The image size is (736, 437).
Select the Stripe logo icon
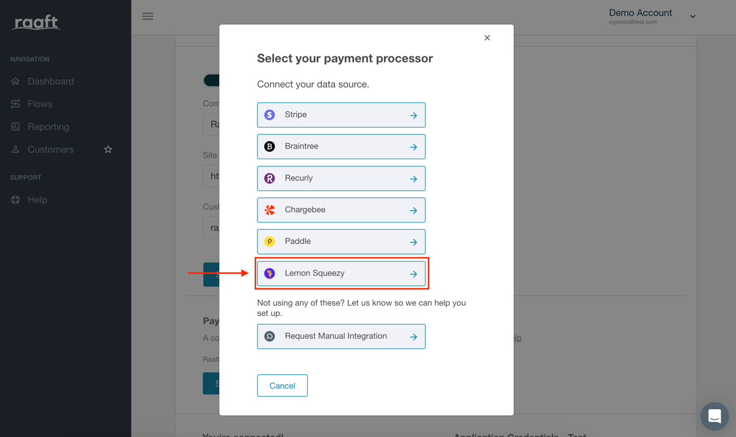point(270,115)
